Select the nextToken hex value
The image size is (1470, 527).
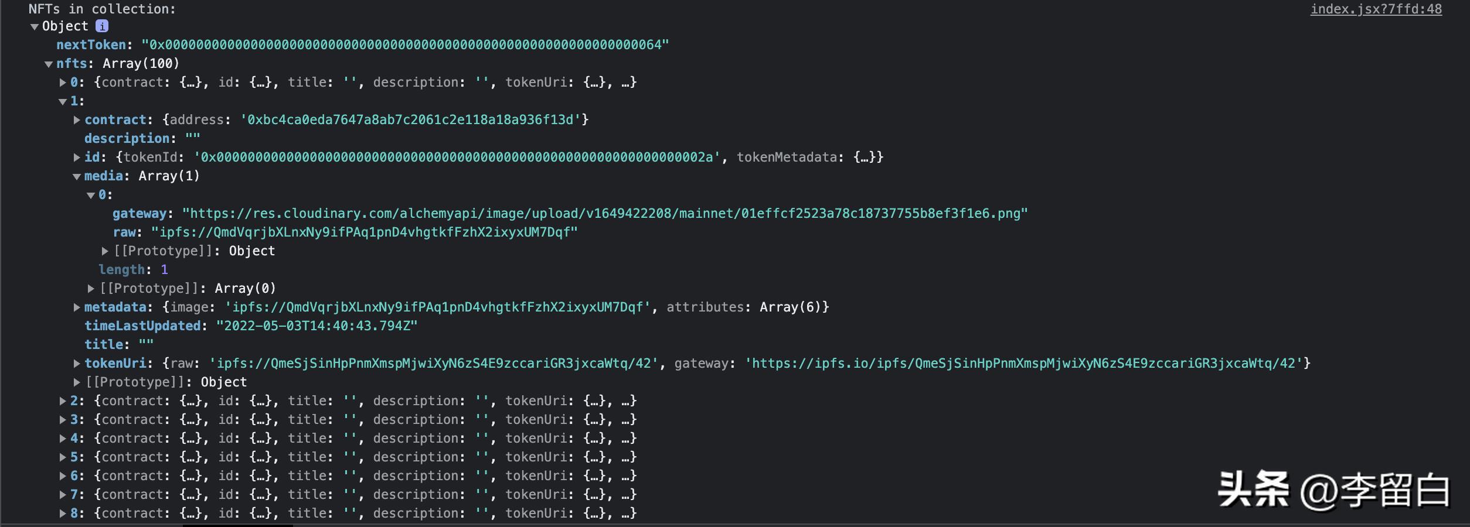click(x=404, y=45)
